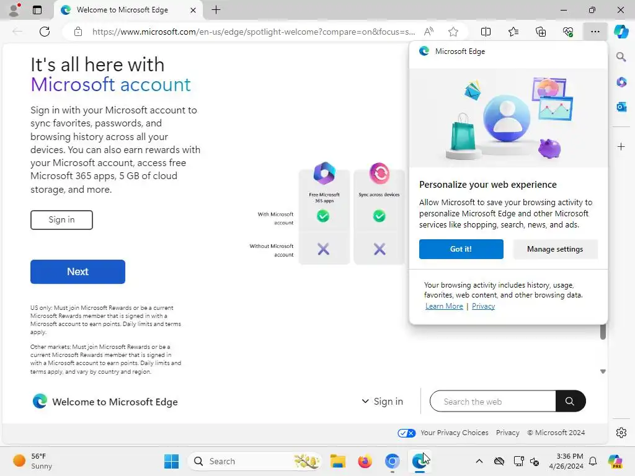Image resolution: width=635 pixels, height=476 pixels.
Task: Launch Firefox from the taskbar
Action: point(365,461)
